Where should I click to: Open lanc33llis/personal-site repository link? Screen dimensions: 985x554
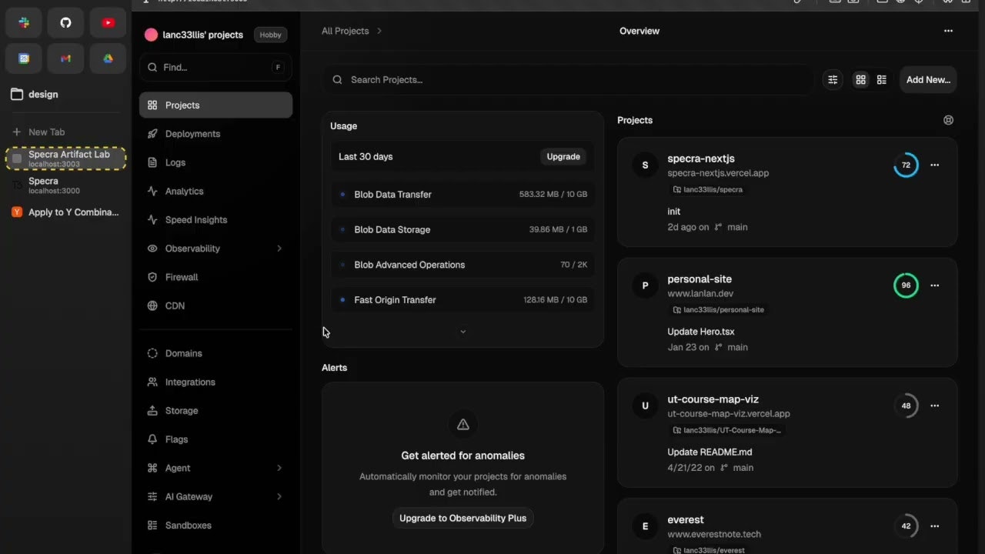(719, 309)
